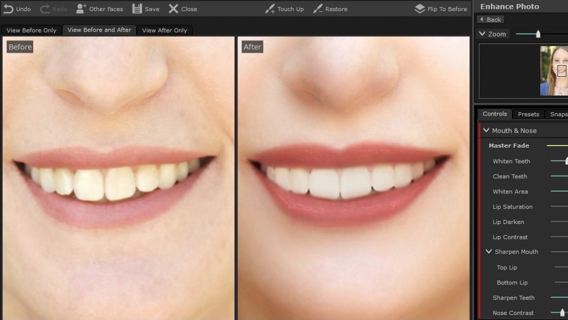
Task: Click the Sharpen Teeth slider track
Action: coord(559,298)
